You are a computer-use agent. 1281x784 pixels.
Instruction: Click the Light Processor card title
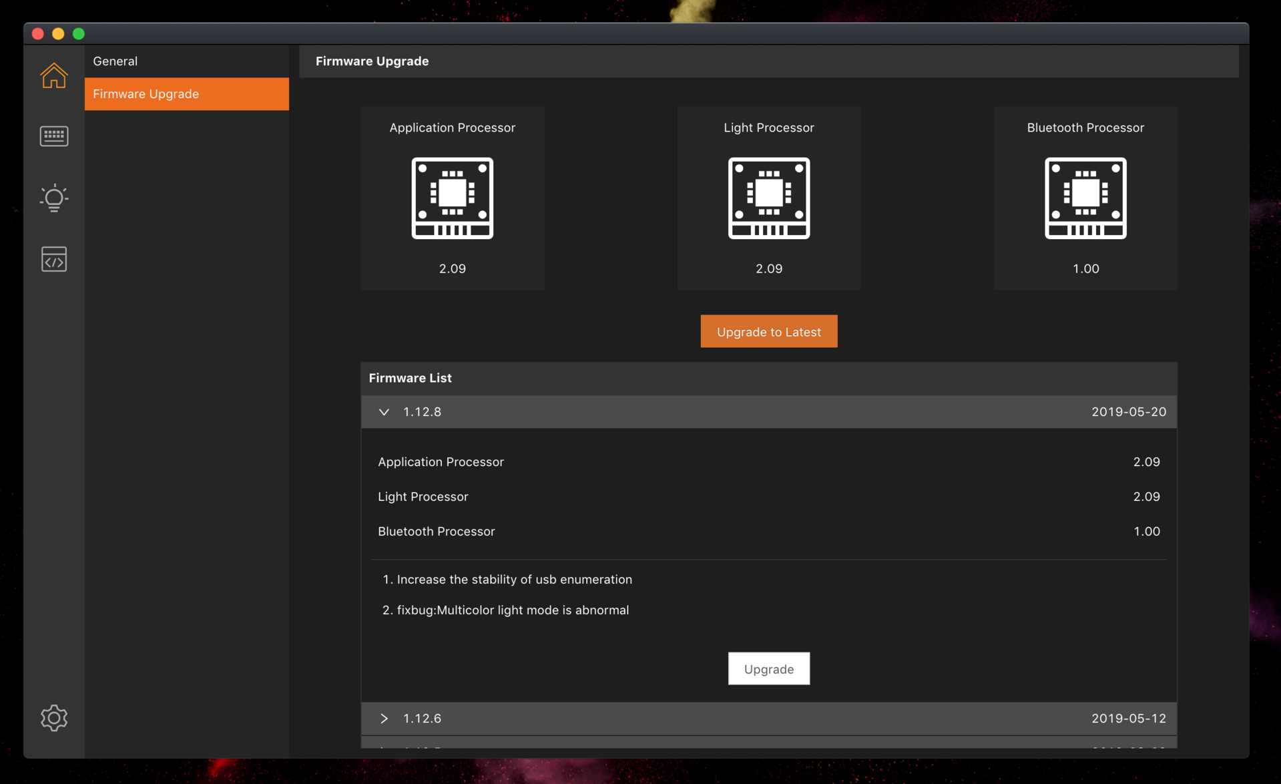[x=769, y=128]
